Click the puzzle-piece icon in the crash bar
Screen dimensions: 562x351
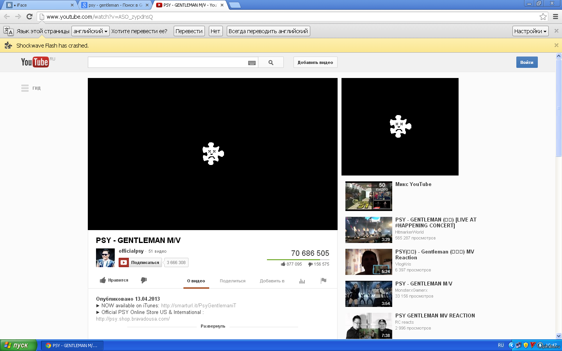8,46
